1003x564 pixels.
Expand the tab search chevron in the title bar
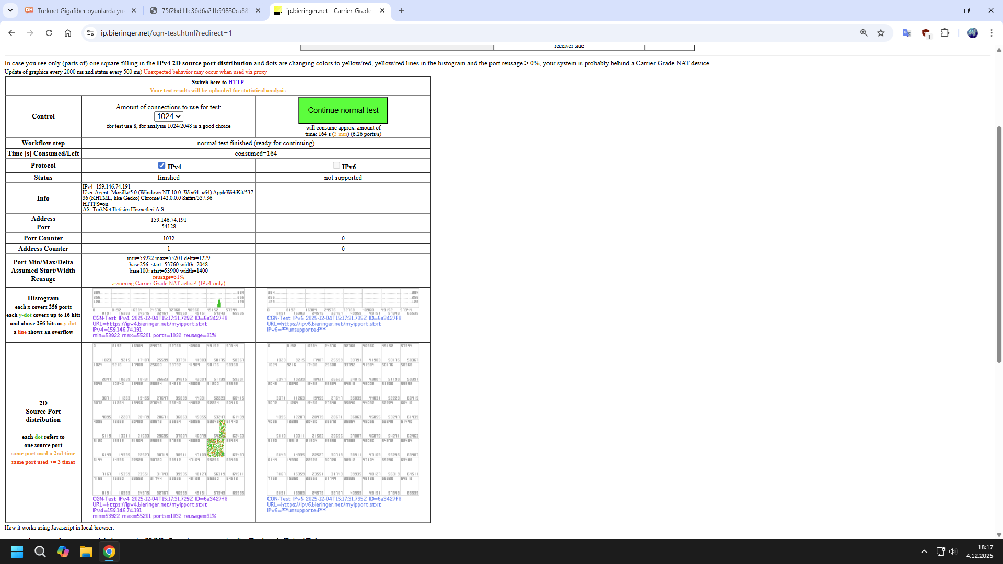coord(10,10)
